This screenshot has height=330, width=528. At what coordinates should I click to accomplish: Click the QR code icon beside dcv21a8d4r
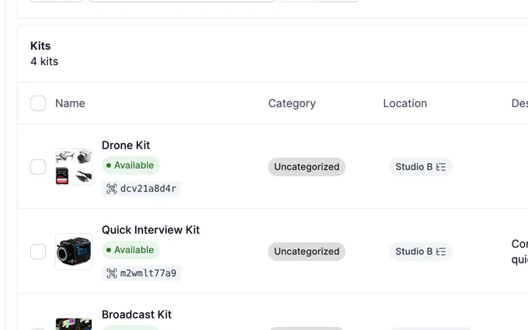[x=112, y=189]
